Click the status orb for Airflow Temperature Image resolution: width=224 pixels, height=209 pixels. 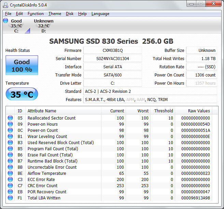coord(10,173)
